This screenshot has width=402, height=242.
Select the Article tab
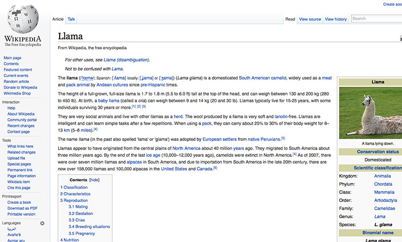pos(58,19)
